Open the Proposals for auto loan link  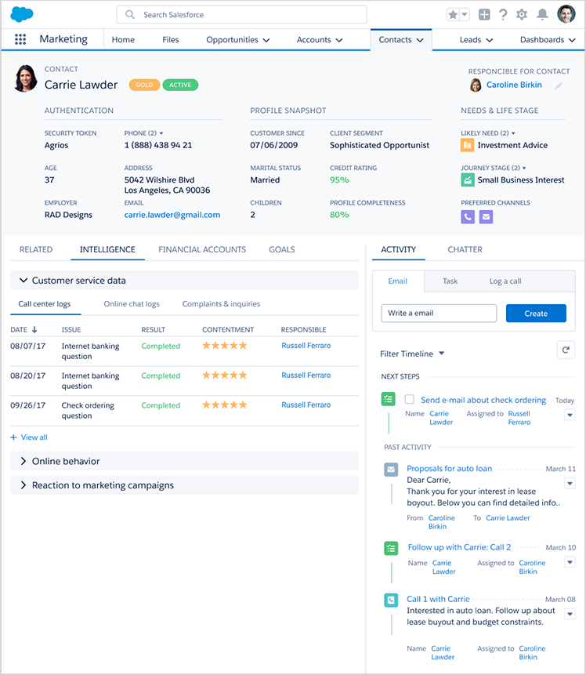449,468
